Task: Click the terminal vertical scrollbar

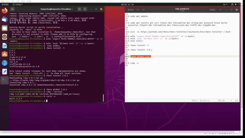Action: click(x=103, y=98)
